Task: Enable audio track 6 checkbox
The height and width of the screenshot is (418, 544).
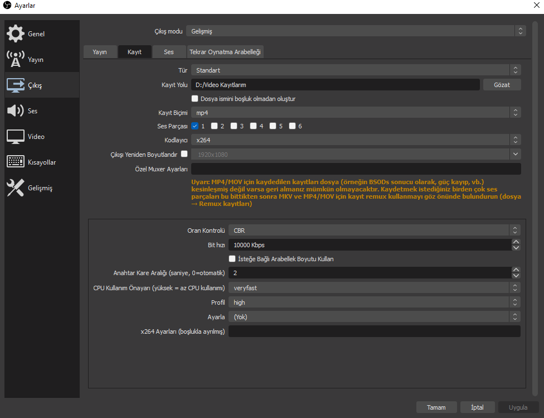Action: coord(292,126)
